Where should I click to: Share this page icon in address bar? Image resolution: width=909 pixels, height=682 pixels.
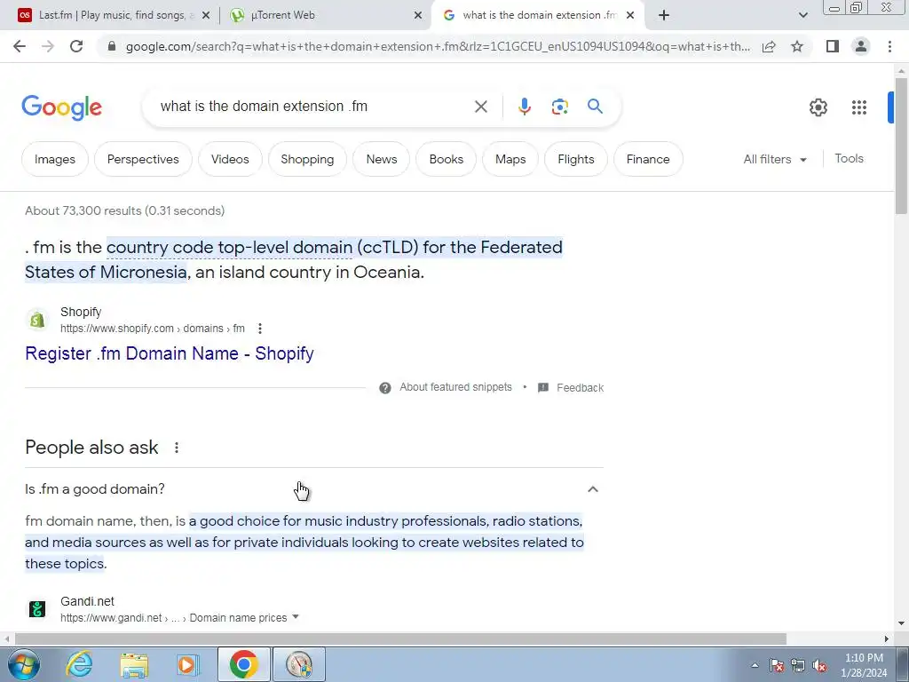[769, 46]
